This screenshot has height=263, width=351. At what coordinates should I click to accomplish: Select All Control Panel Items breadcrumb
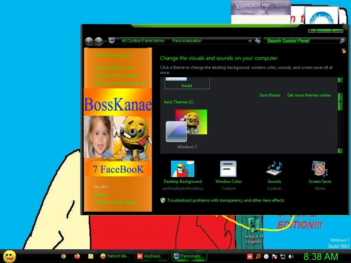[143, 41]
